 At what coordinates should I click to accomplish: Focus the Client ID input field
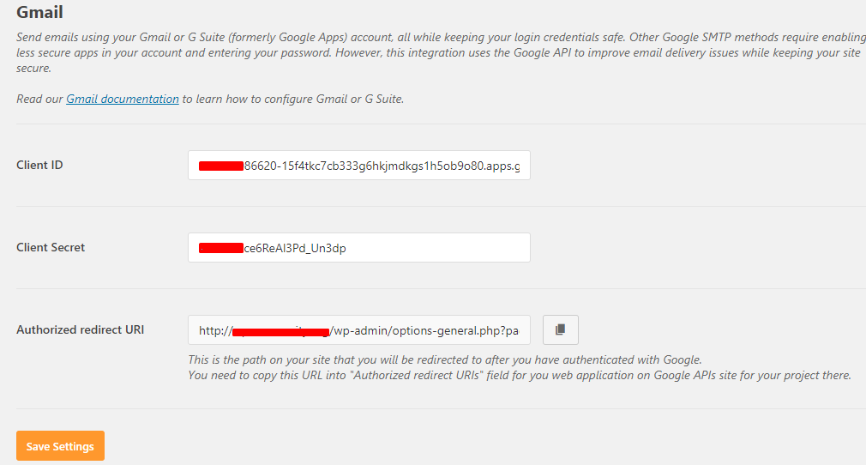[358, 166]
